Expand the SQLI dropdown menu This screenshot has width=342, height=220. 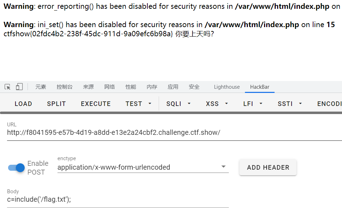[x=178, y=104]
